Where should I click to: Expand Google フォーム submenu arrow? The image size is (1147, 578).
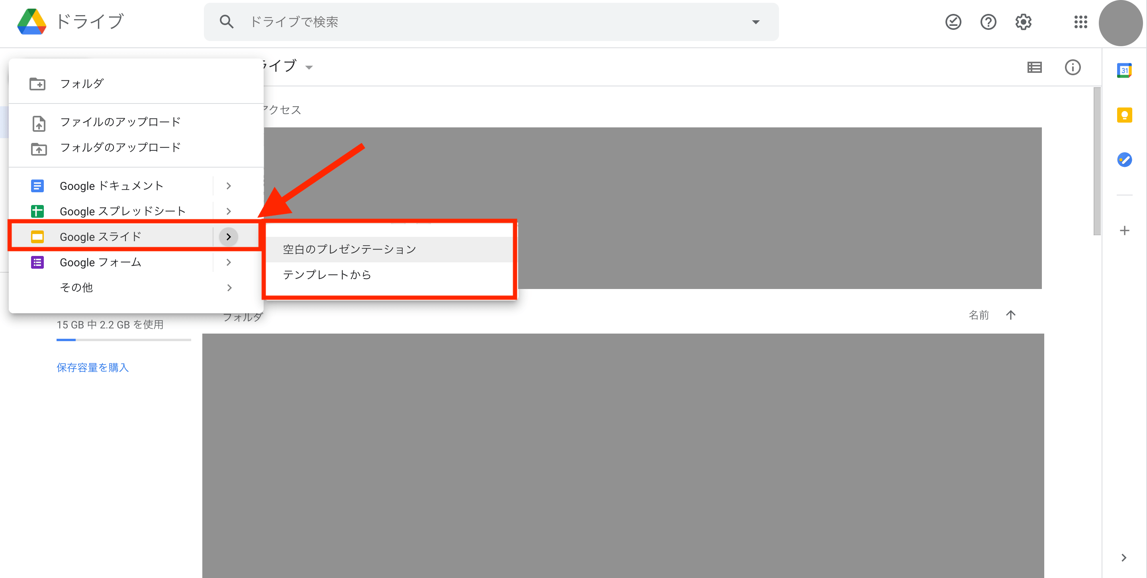229,262
